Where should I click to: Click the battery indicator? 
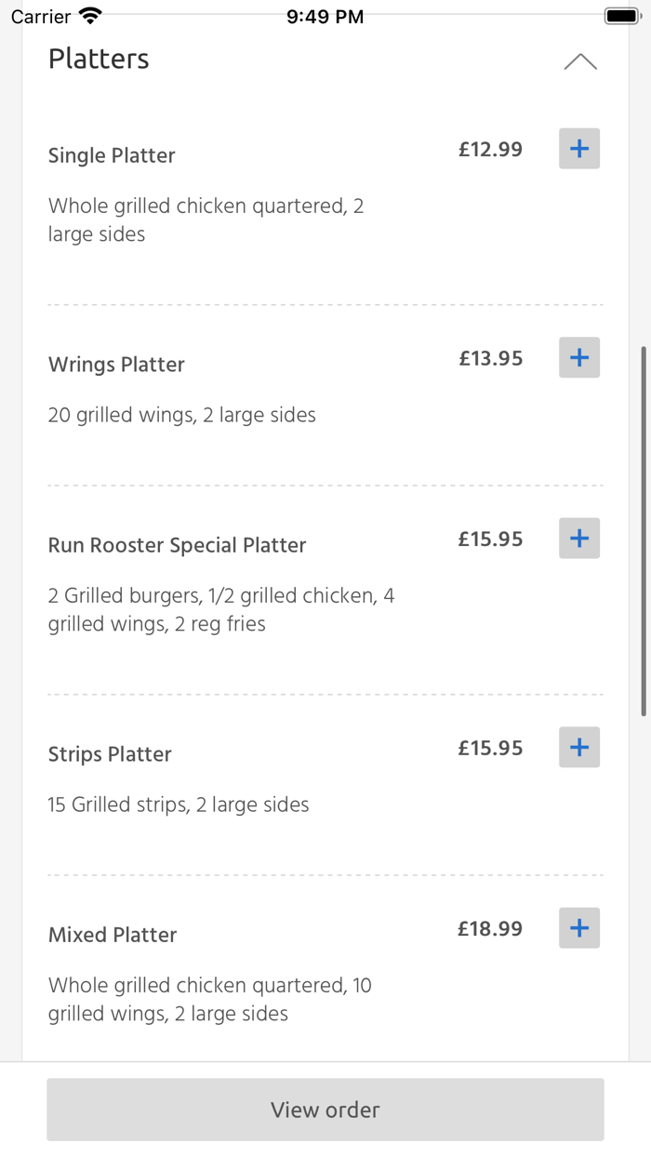pyautogui.click(x=621, y=15)
